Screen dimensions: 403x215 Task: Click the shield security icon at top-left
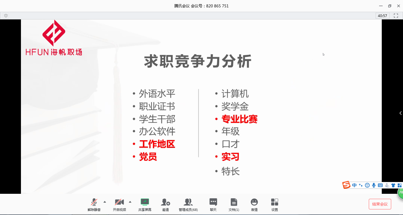[6, 16]
